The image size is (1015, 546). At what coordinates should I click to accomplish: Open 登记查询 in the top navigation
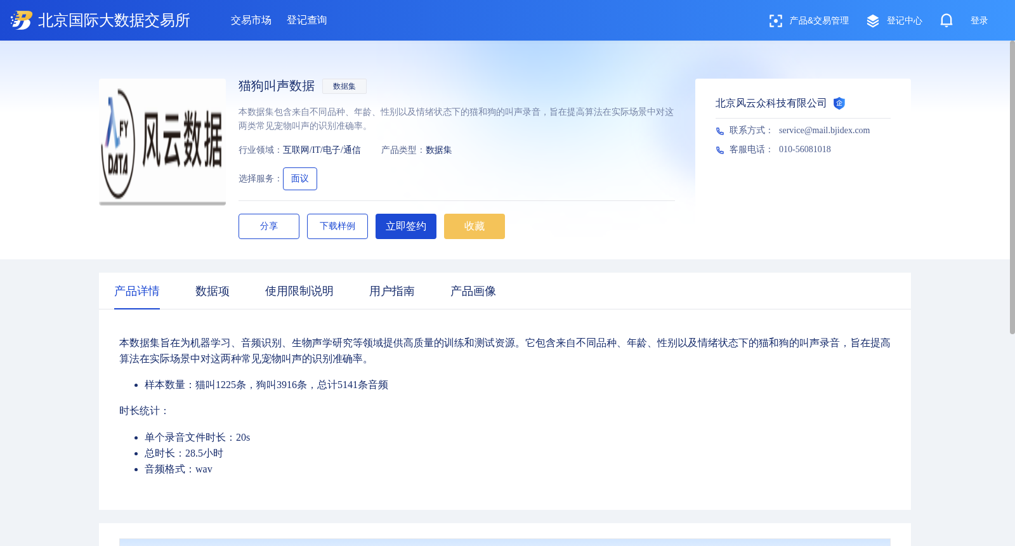307,20
